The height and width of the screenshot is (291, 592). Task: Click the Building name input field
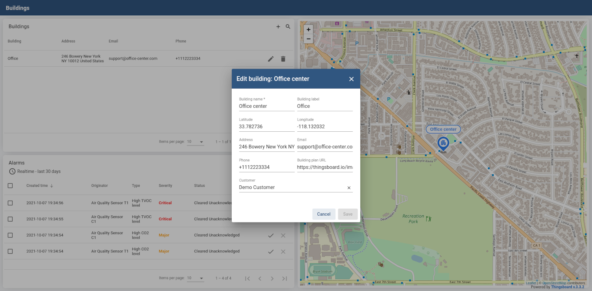click(266, 106)
